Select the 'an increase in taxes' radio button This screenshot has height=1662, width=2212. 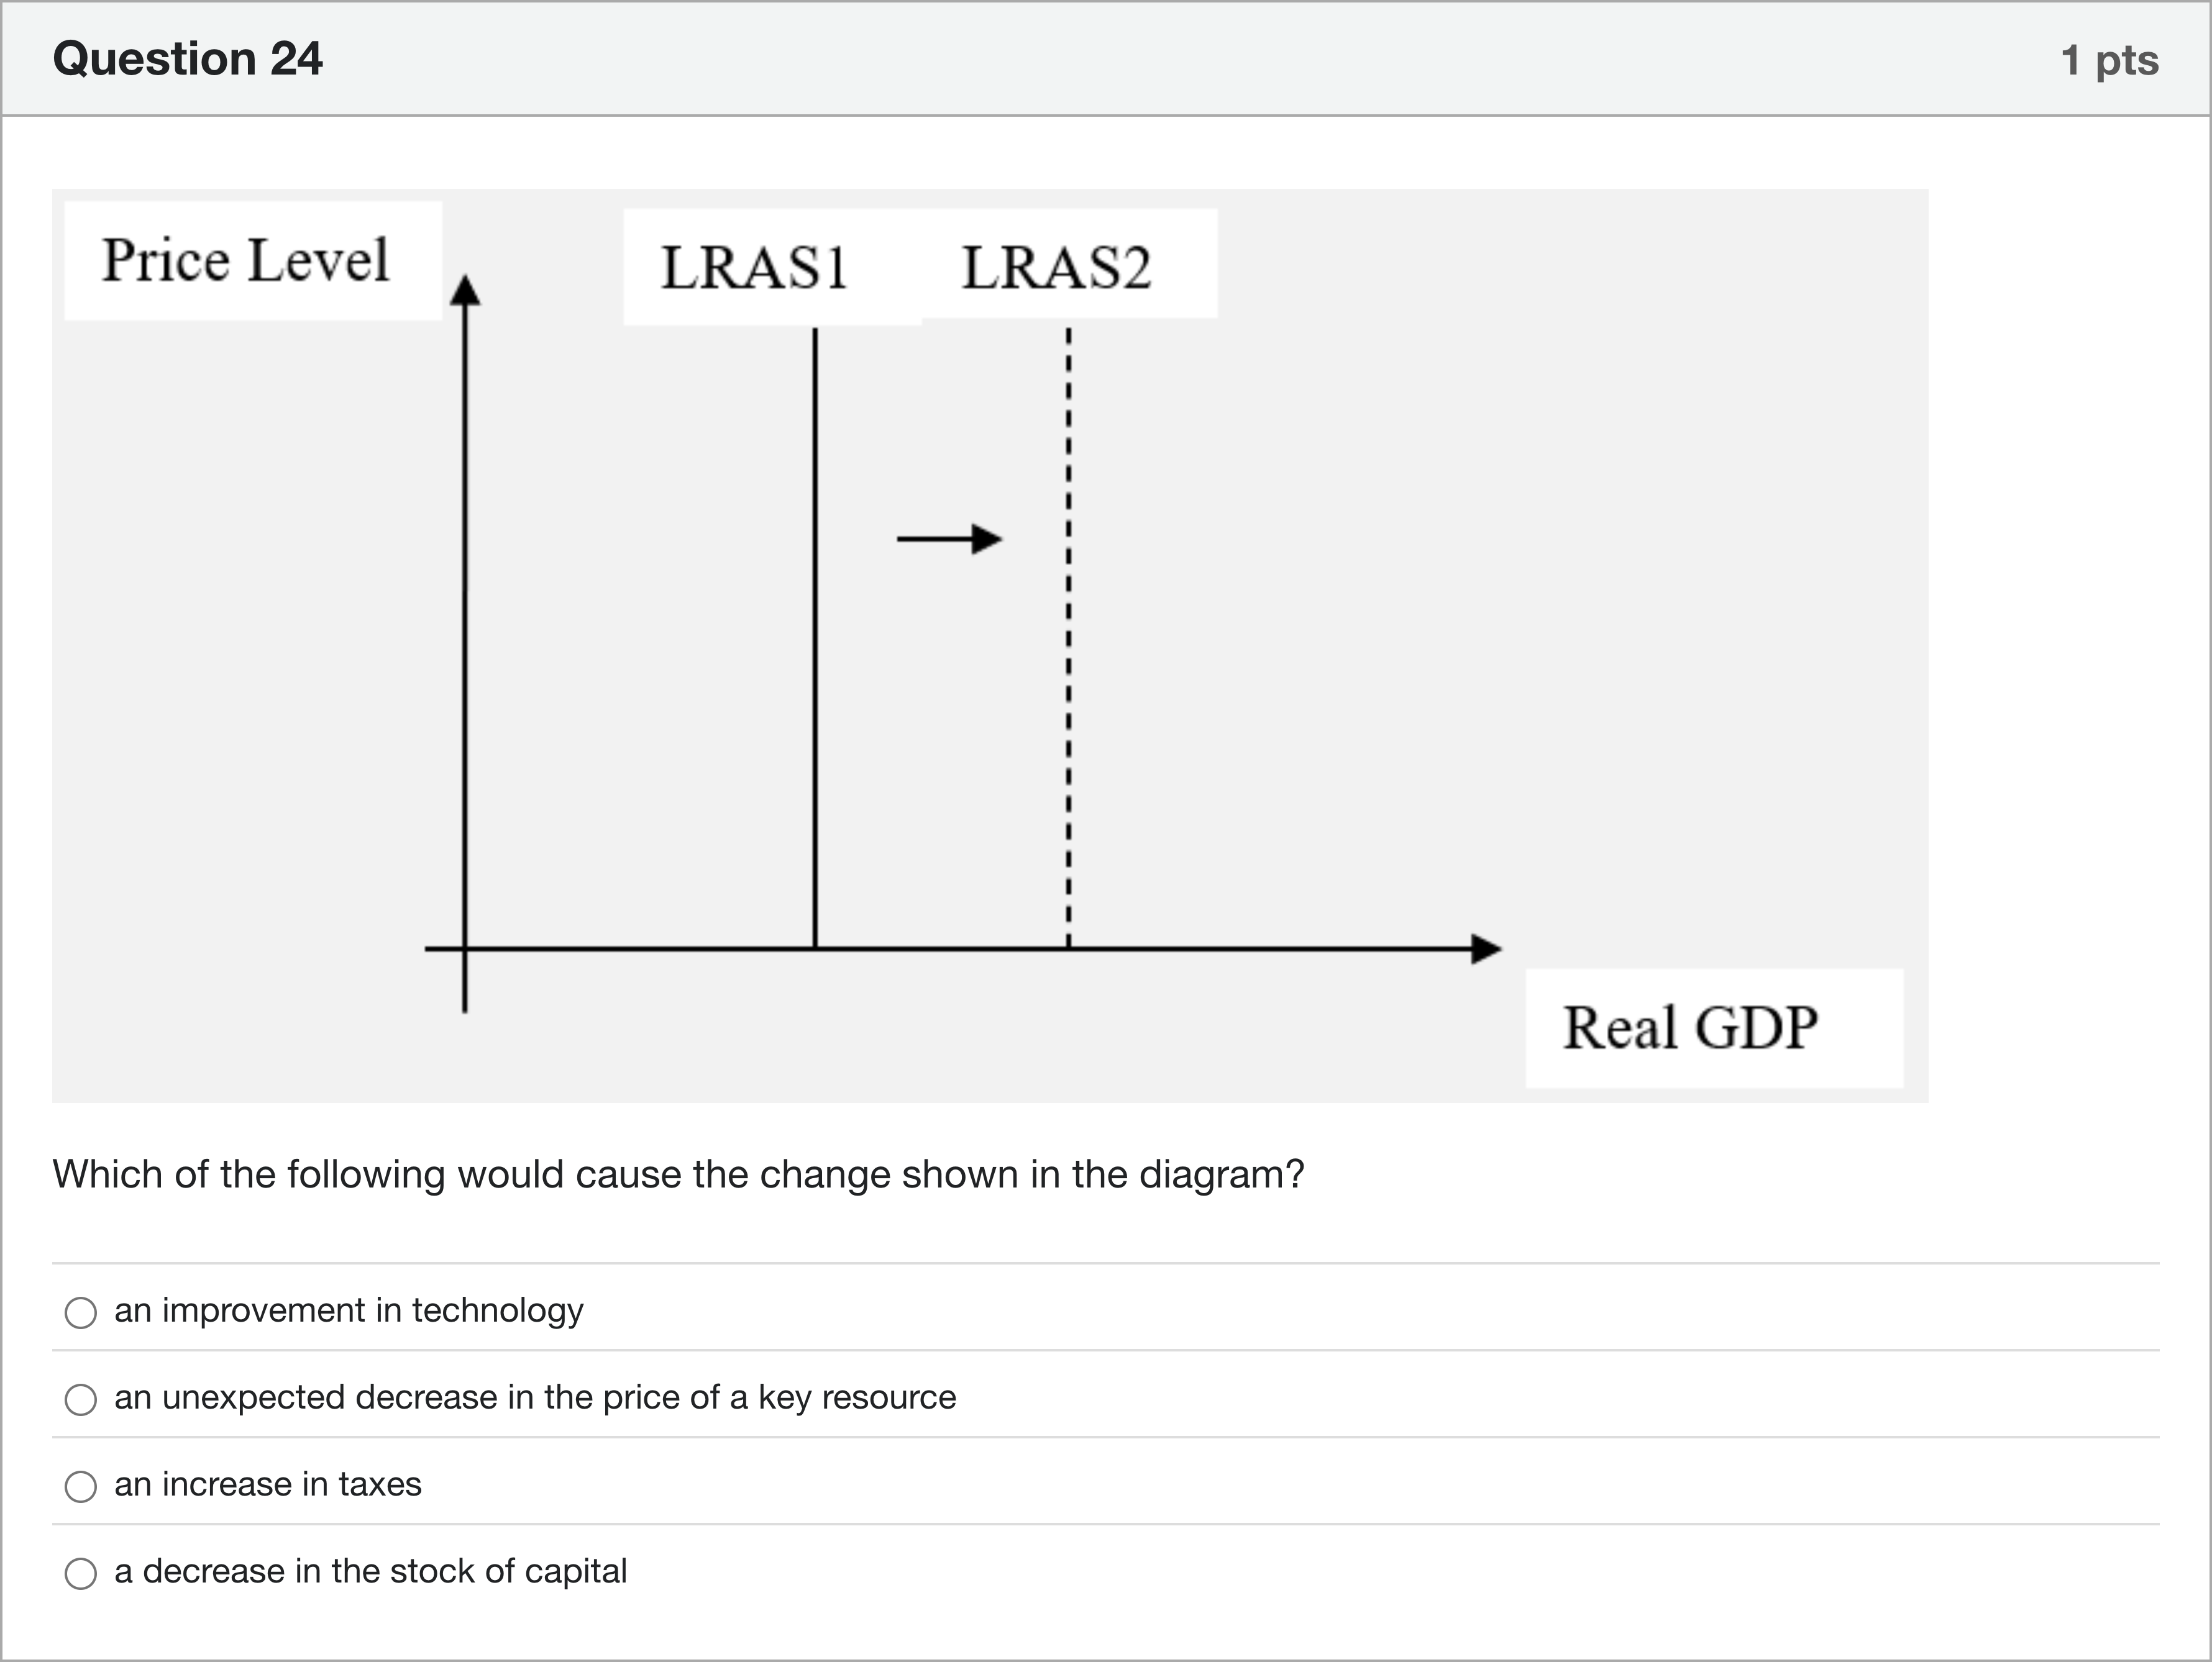point(81,1486)
